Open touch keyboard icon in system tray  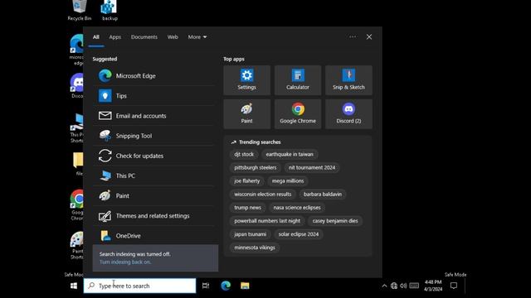click(x=414, y=286)
